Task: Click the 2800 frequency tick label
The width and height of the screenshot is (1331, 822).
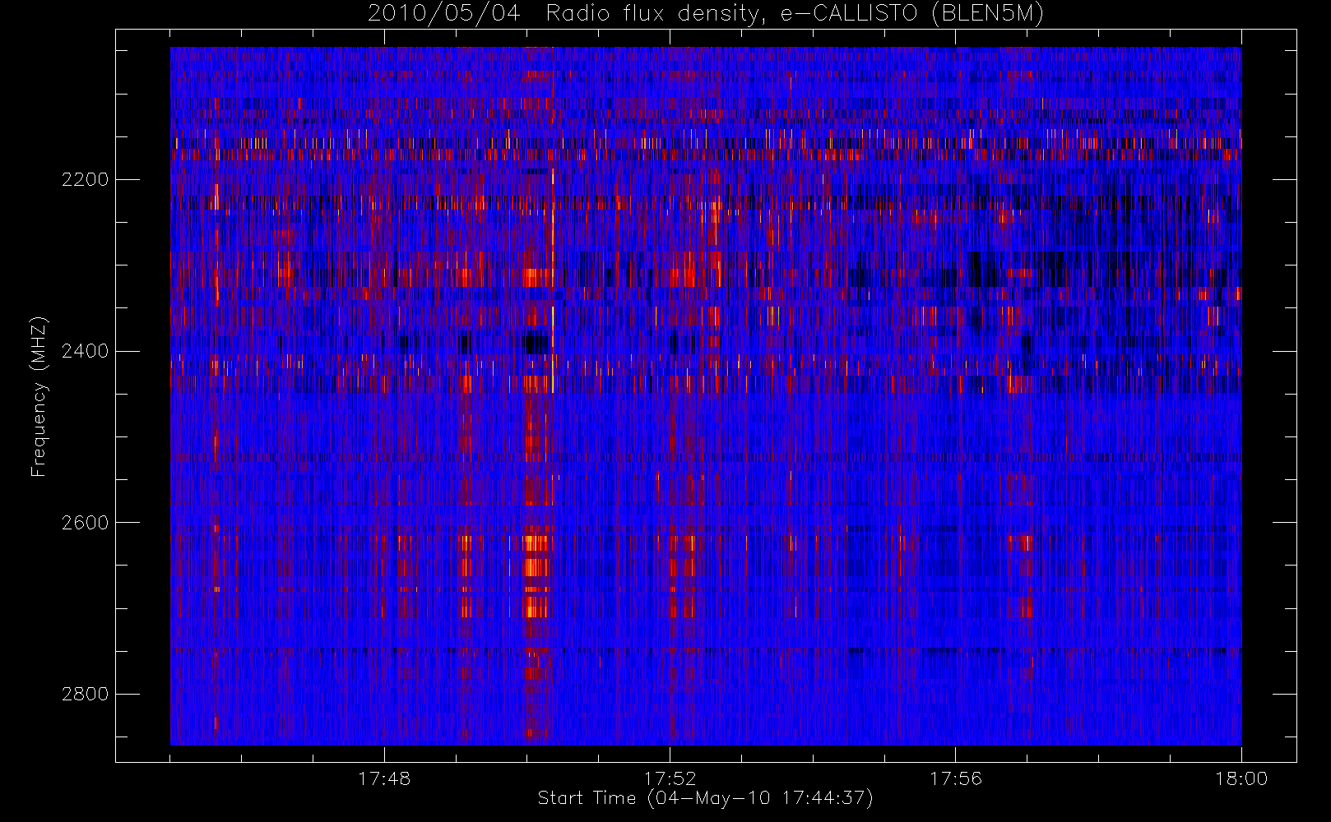Action: [85, 694]
